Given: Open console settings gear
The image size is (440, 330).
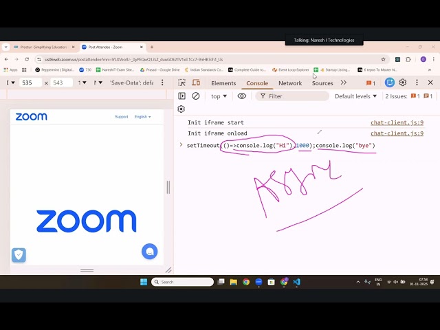Looking at the screenshot, I should (181, 109).
